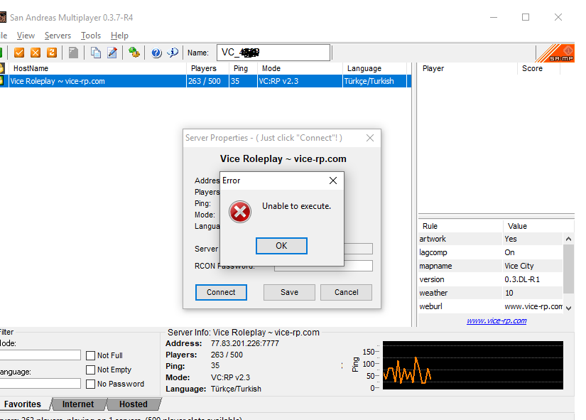Open the Help menu
This screenshot has height=420, width=586.
tap(119, 36)
